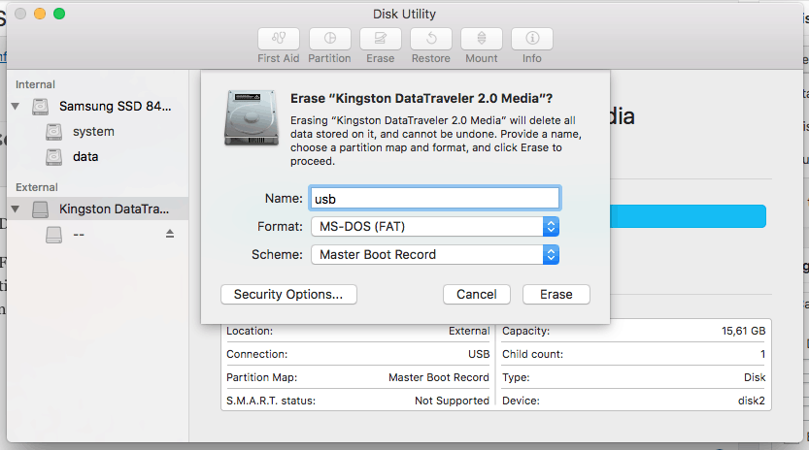Click the Disk Utility window title
The image size is (809, 450).
[404, 14]
